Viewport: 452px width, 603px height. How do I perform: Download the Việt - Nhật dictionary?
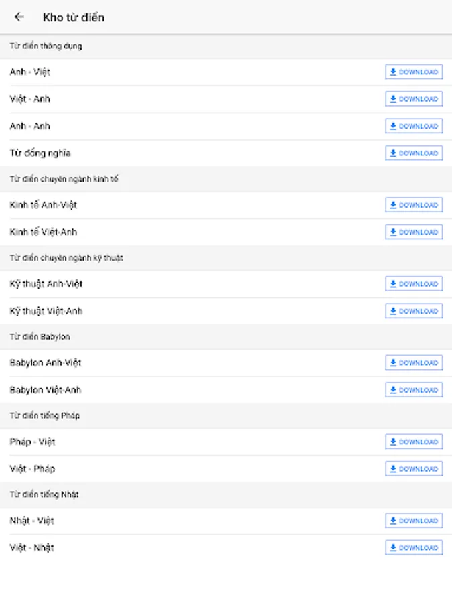coord(414,548)
